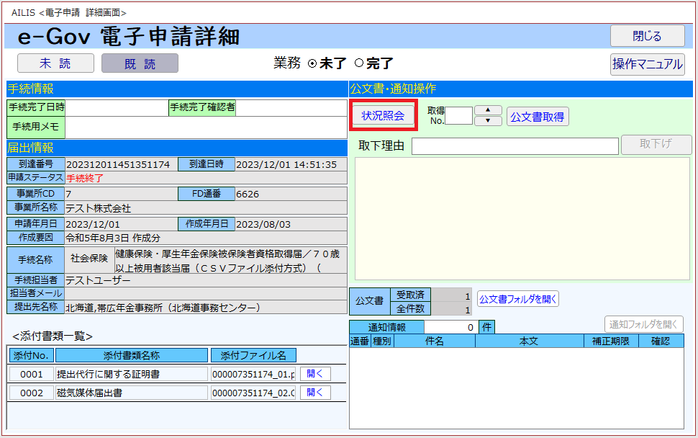Open the 通知 folder
The height and width of the screenshot is (438, 698).
point(643,324)
